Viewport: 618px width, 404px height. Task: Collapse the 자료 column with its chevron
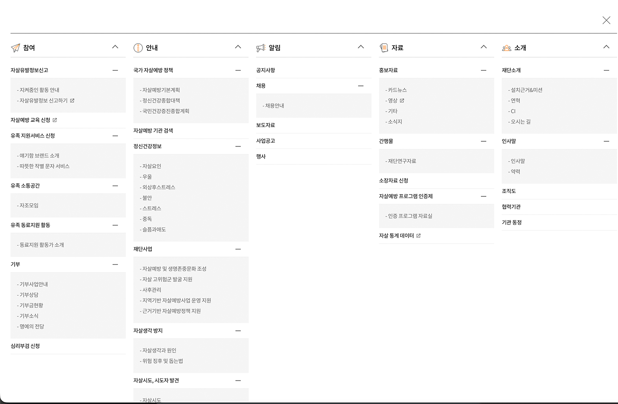point(484,47)
